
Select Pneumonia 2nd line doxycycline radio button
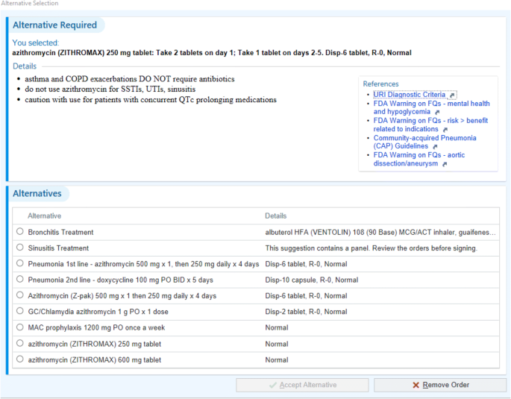click(20, 280)
